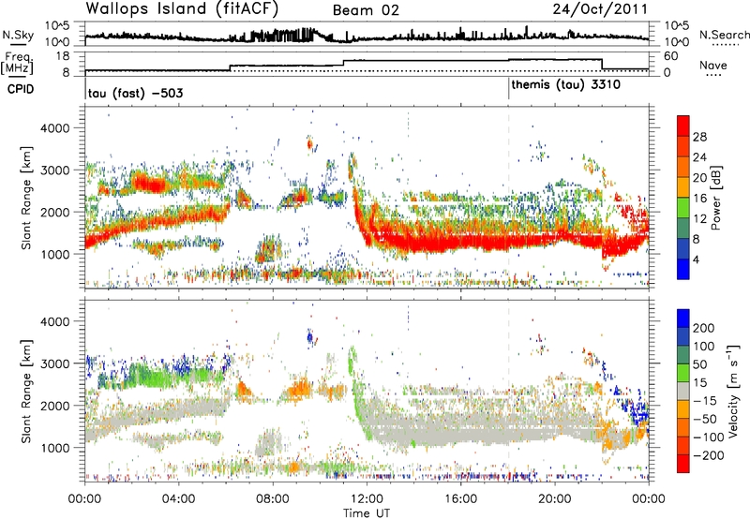Click the '2000' tick of the velocity panel
The image size is (750, 519).
pos(54,406)
